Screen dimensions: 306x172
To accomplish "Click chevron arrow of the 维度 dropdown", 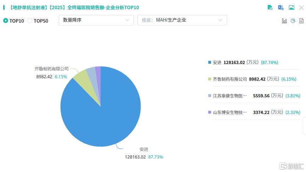I will [220, 20].
